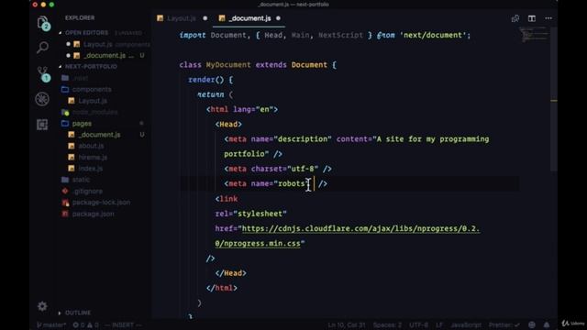587x330 pixels.
Task: Open package-lock.json in the Explorer
Action: pos(101,203)
